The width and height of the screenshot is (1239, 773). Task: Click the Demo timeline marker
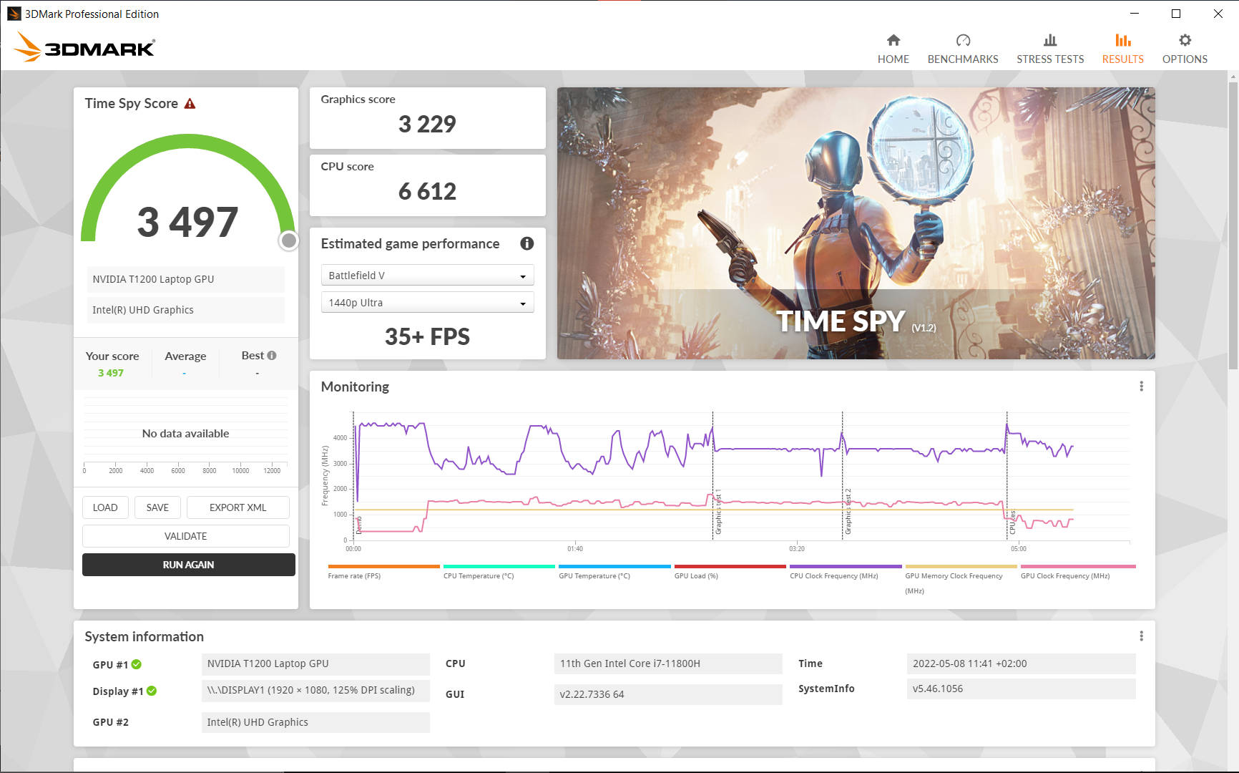(x=359, y=525)
